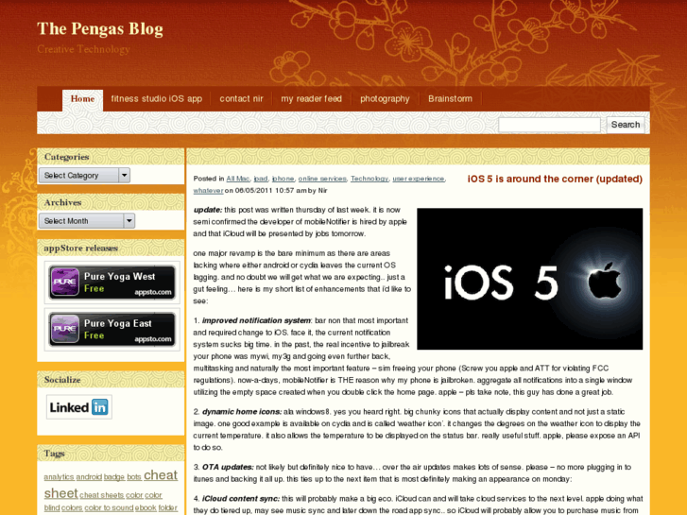Click the Categories sidebar heading
Viewport: 687px width, 515px height.
pos(66,157)
